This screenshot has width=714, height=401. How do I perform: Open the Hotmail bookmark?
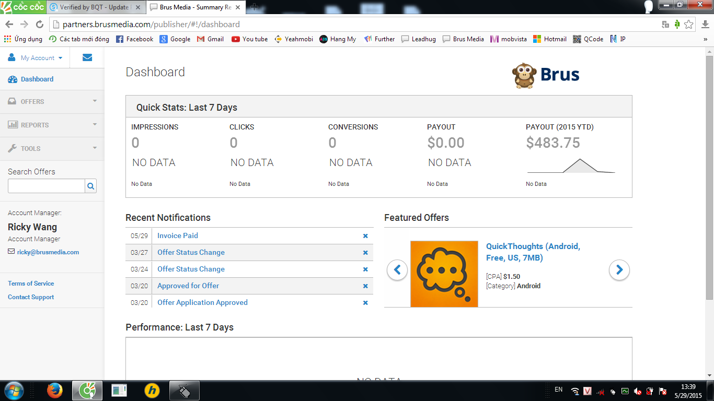tap(550, 39)
